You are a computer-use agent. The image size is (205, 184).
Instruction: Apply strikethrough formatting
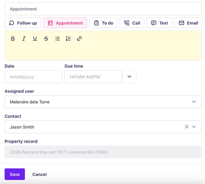click(x=46, y=39)
